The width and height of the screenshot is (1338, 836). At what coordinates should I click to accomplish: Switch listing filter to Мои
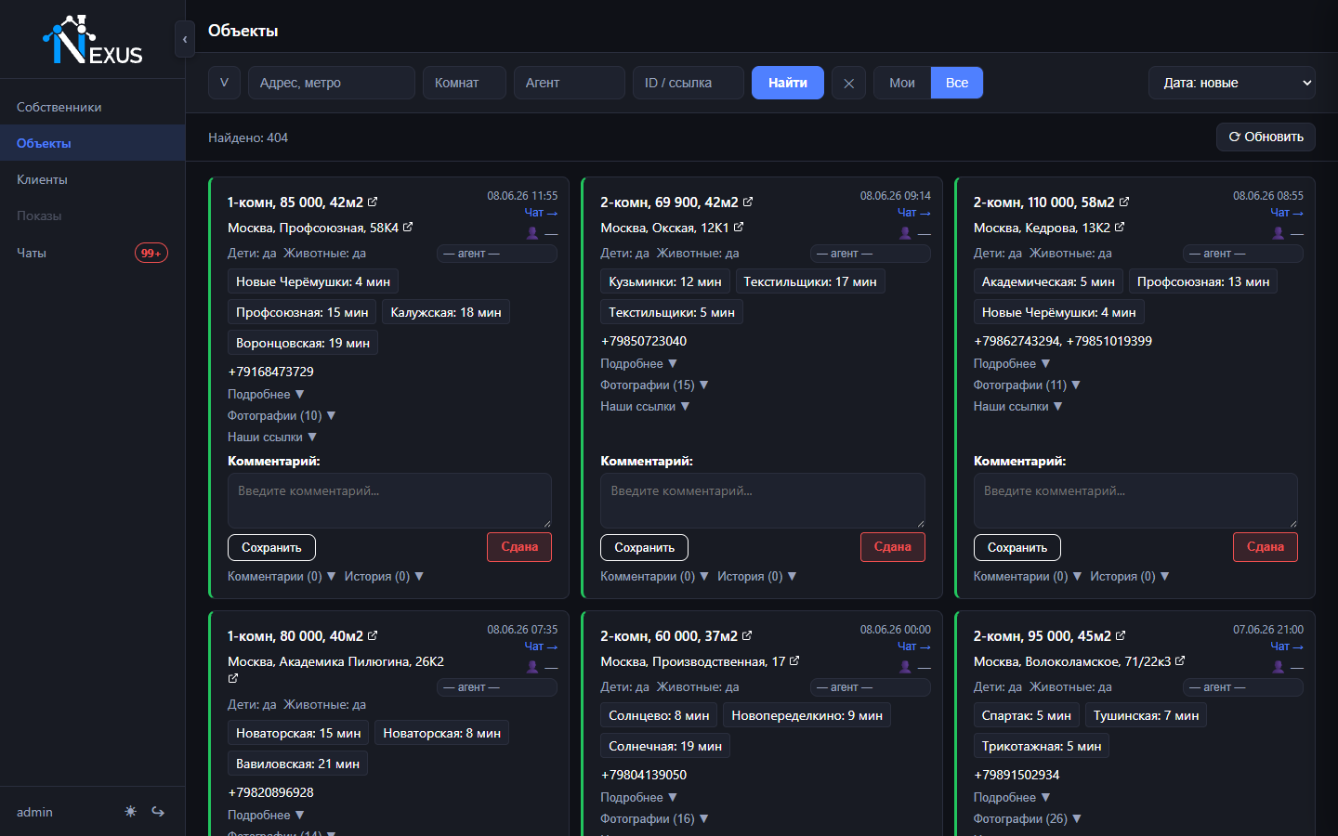coord(902,83)
